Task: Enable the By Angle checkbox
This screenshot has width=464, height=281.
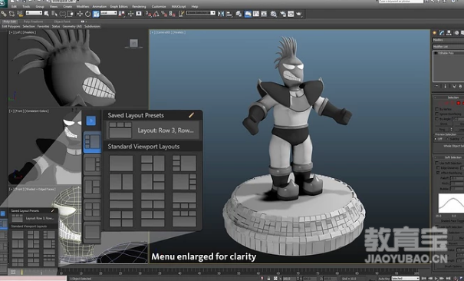Action: [x=437, y=119]
